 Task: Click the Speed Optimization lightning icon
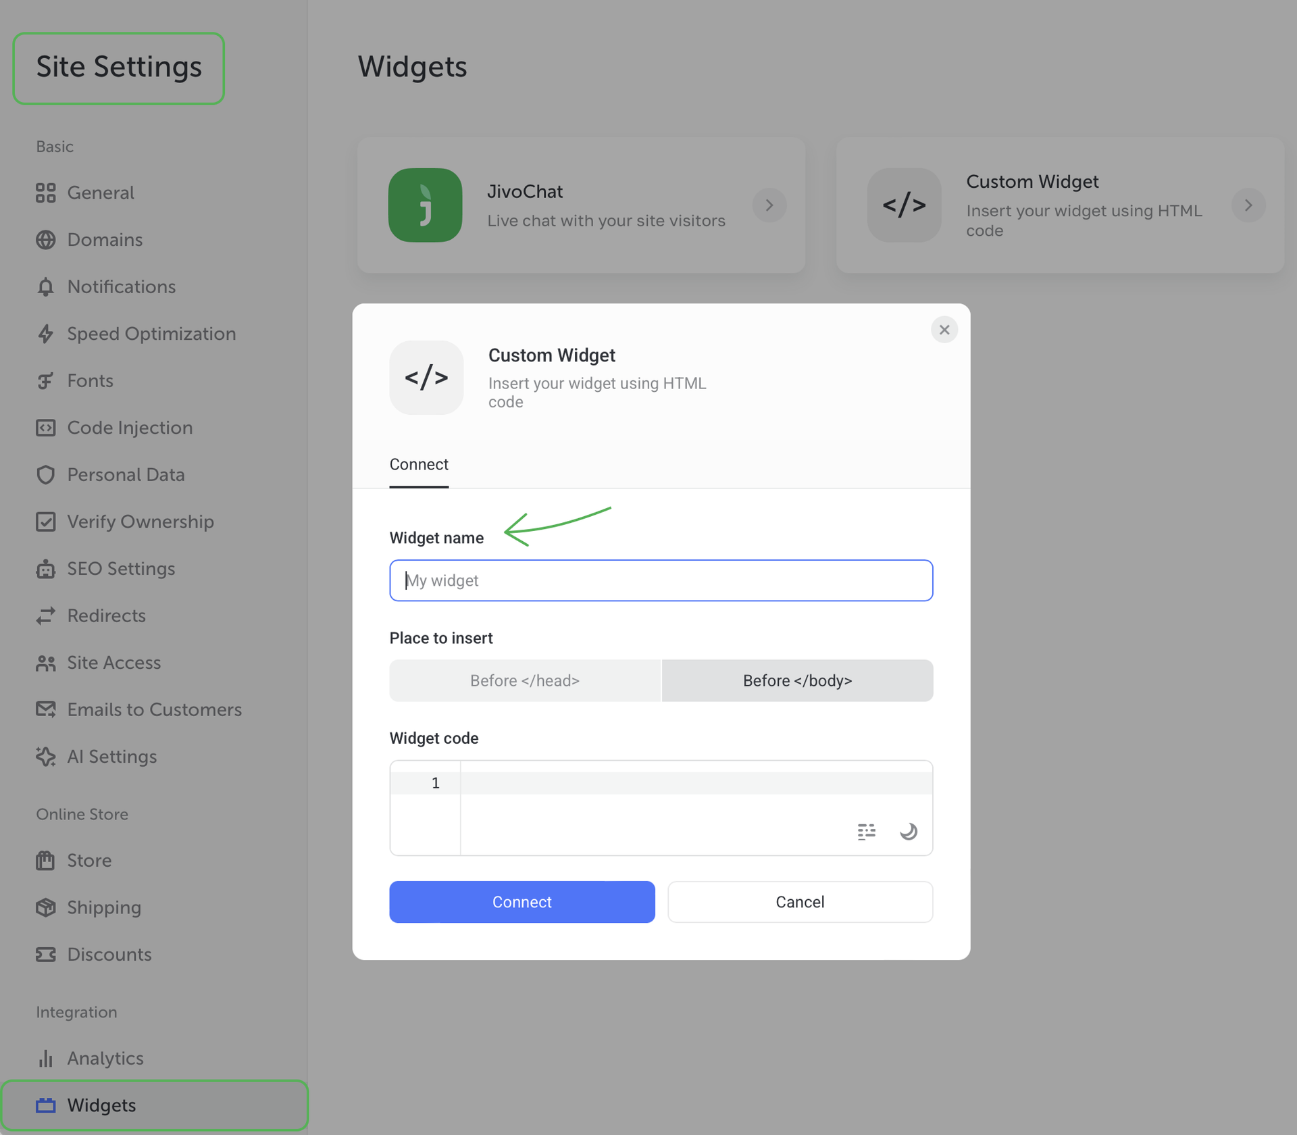pos(45,334)
